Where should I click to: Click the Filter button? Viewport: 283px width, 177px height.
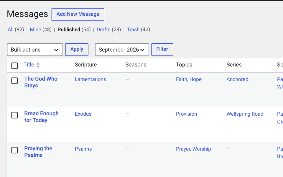coord(162,49)
